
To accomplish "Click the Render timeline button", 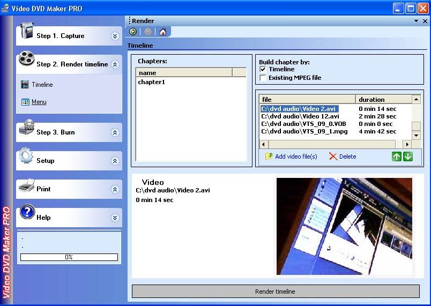I will click(x=276, y=291).
